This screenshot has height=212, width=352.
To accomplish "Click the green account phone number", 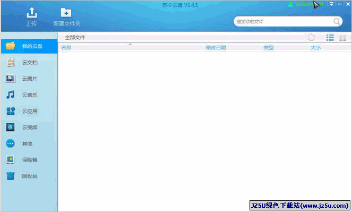I will point(310,4).
